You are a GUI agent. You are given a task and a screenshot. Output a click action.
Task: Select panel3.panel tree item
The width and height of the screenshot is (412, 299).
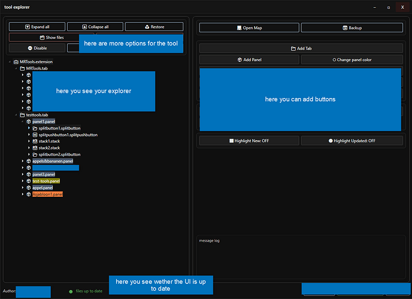(44, 175)
